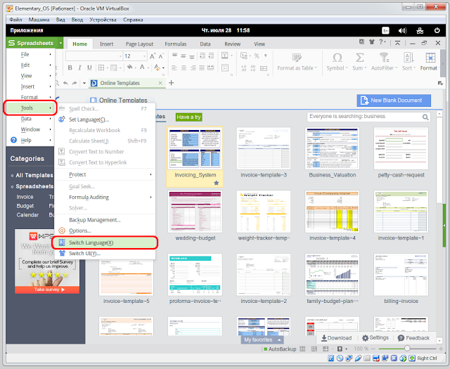Click the system volume icon

coord(402,30)
